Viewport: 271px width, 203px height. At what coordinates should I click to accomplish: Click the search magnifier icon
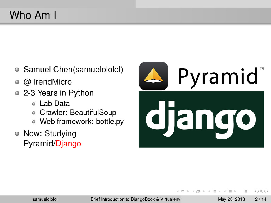(261, 191)
